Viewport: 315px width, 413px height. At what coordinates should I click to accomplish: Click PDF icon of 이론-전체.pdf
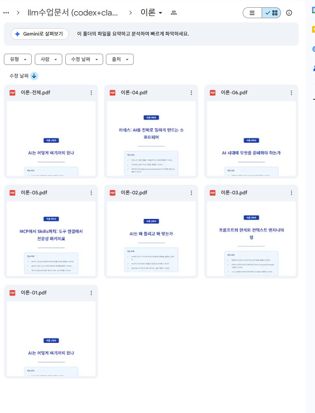point(12,93)
